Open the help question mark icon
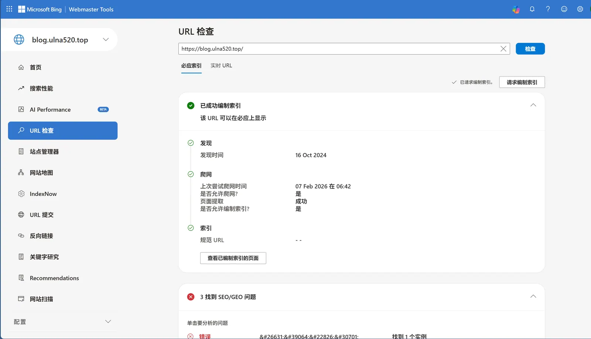591x339 pixels. [x=548, y=9]
